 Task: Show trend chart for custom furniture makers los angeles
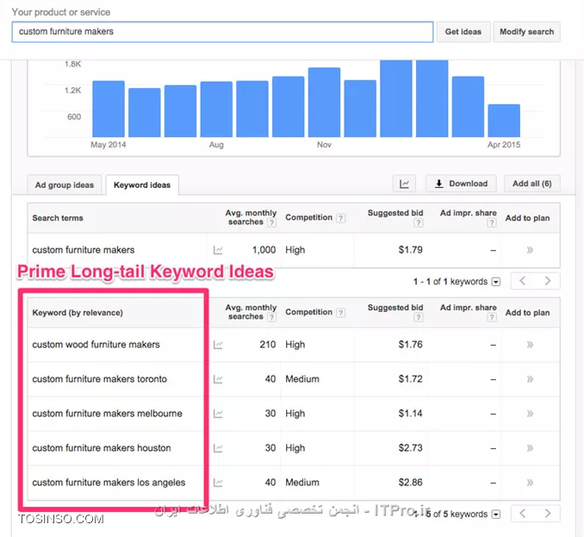[x=218, y=483]
